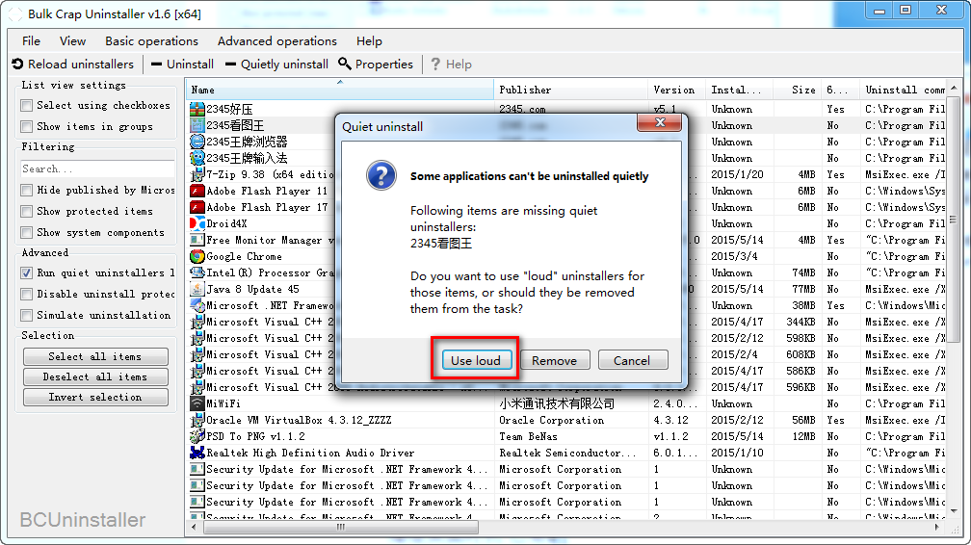
Task: Select the 7-Zip 9.38 program icon
Action: coord(197,175)
